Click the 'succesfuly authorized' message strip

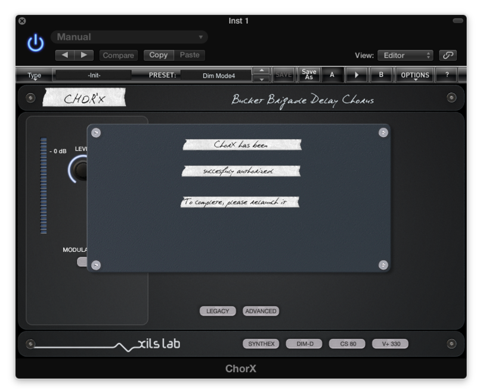[x=241, y=171]
